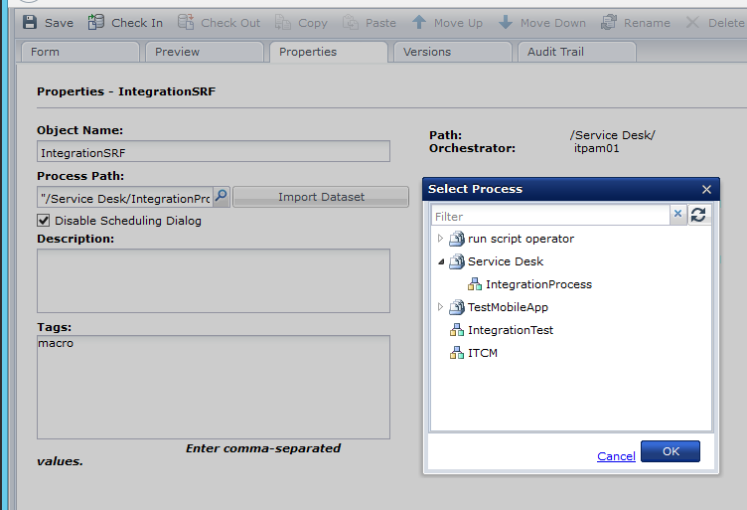Clear the filter with X icon
This screenshot has height=510, width=747.
[x=677, y=215]
